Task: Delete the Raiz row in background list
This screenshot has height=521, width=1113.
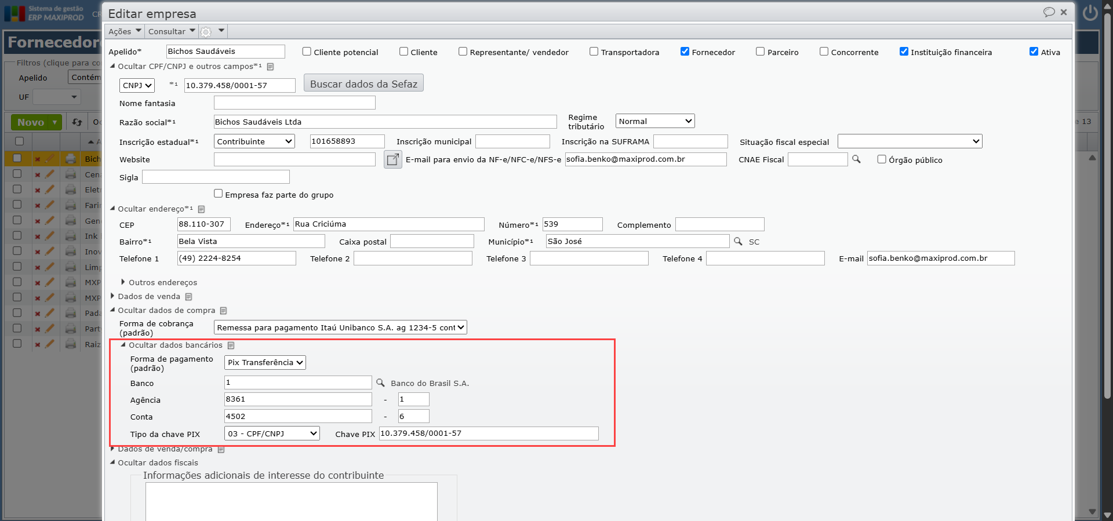Action: (x=37, y=344)
